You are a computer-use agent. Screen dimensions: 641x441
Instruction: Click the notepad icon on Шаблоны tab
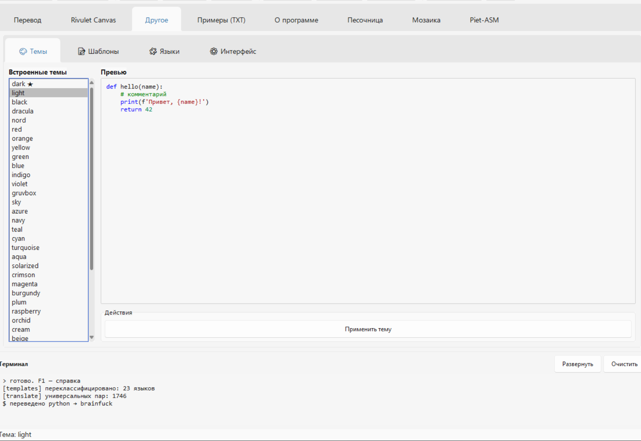pos(81,51)
